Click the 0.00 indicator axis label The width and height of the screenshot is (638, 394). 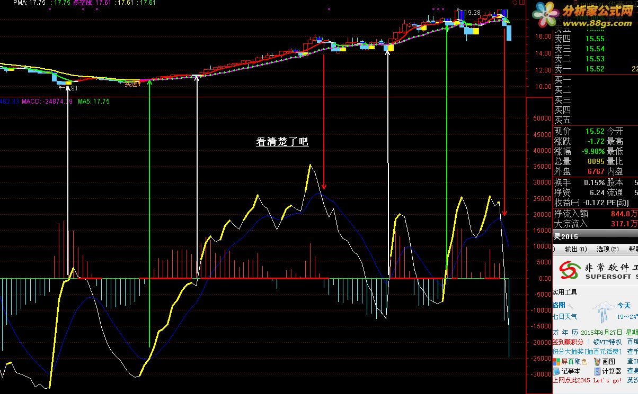click(x=544, y=278)
